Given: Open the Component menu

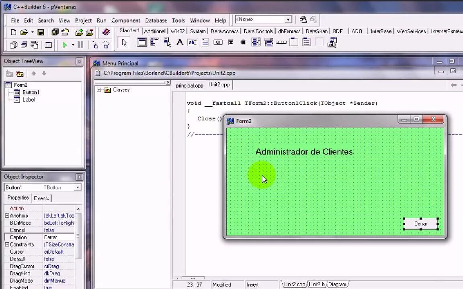Looking at the screenshot, I should coord(126,20).
